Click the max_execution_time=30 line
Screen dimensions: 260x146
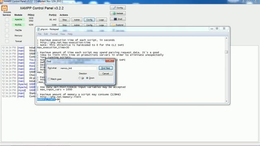click(x=53, y=47)
